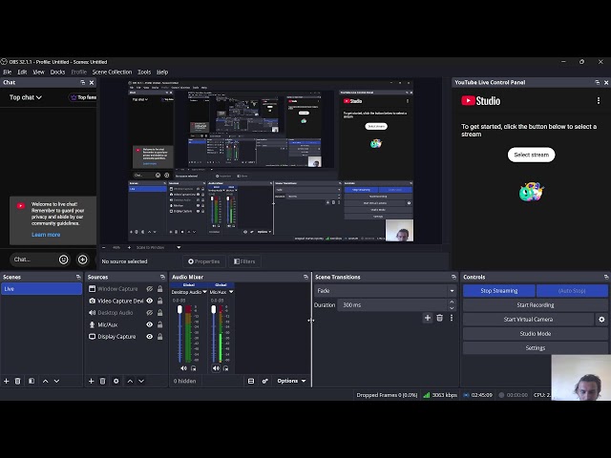Image resolution: width=611 pixels, height=458 pixels.
Task: Open the emoji picker in Chat
Action: (x=64, y=260)
